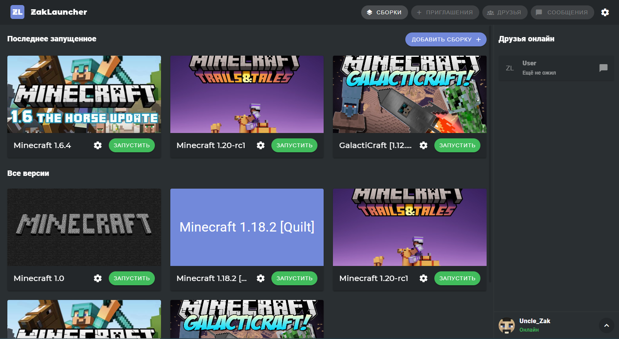Click the Друзья онлайн heading
The width and height of the screenshot is (619, 339).
tap(526, 39)
